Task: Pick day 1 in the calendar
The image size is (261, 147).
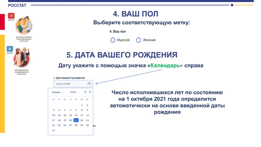Action: (x=82, y=105)
